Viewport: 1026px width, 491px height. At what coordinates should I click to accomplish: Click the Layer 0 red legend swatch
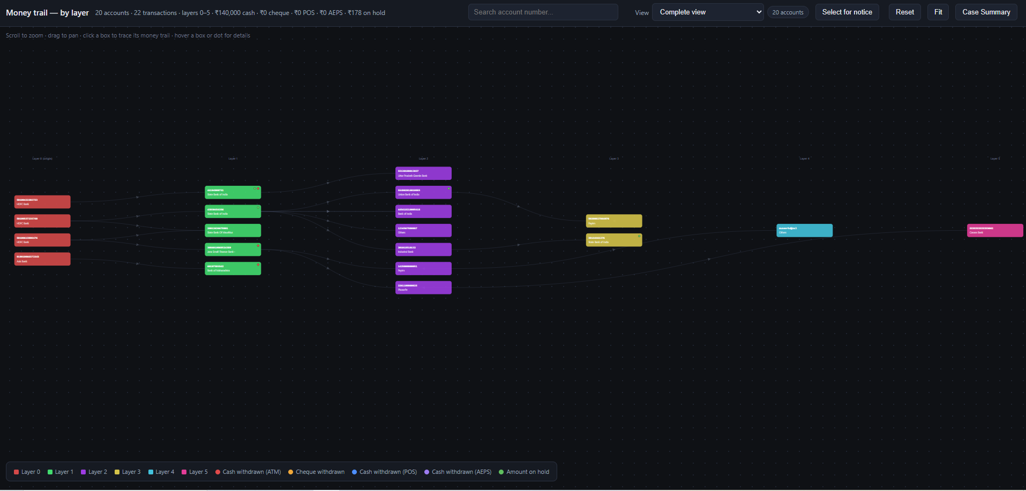[17, 472]
